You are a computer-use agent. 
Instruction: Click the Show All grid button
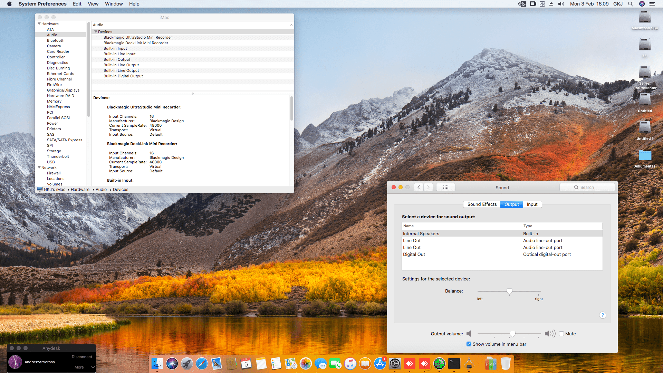click(445, 187)
